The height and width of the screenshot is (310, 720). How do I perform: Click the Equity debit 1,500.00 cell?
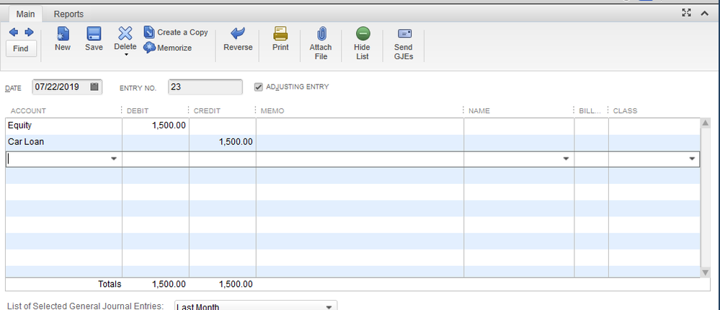click(x=156, y=126)
